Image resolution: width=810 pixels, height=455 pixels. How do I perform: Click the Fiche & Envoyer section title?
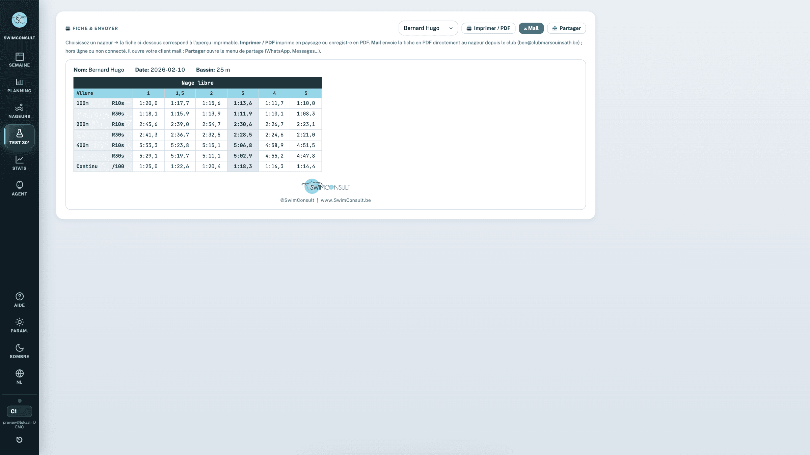click(92, 28)
